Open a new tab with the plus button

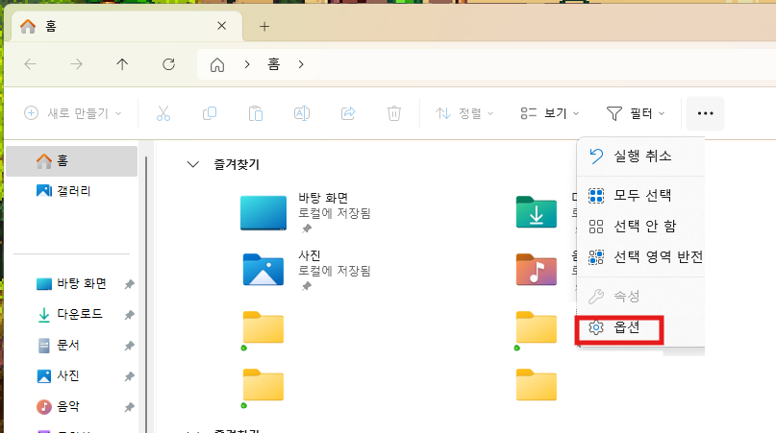point(264,26)
